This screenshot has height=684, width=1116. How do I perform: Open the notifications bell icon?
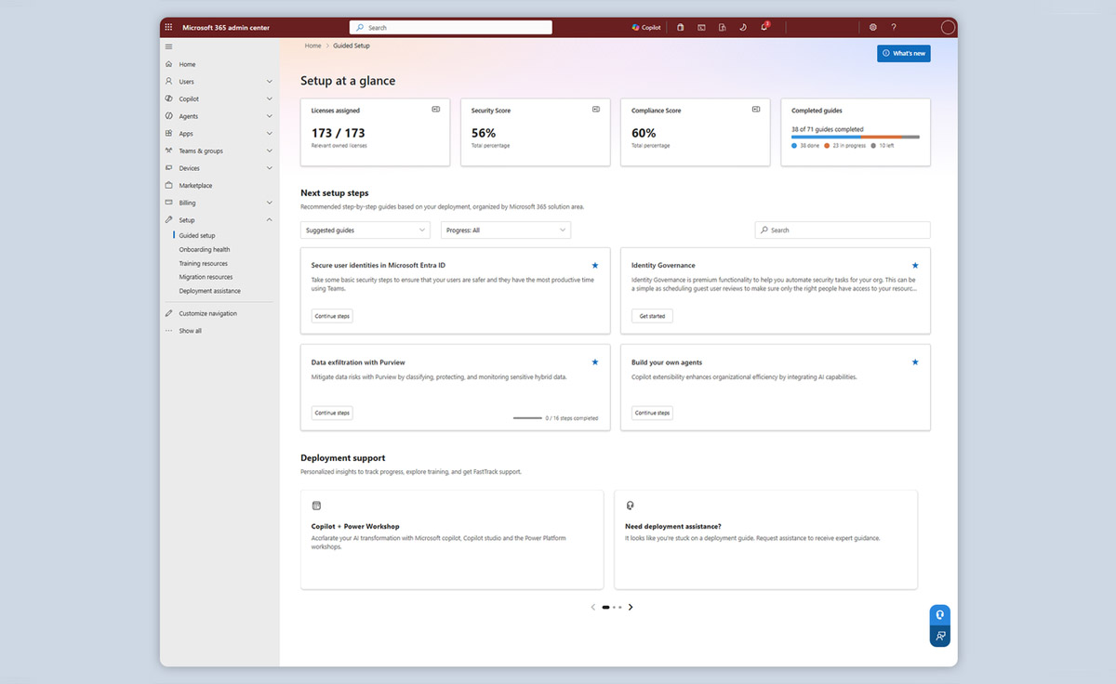764,27
